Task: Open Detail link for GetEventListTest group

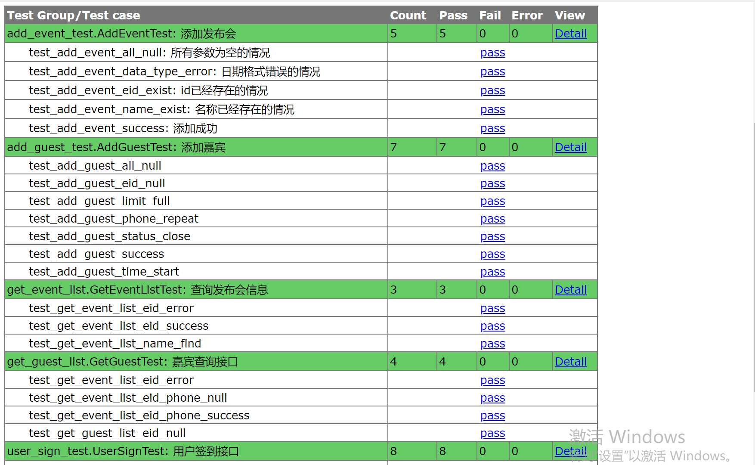Action: click(x=571, y=290)
